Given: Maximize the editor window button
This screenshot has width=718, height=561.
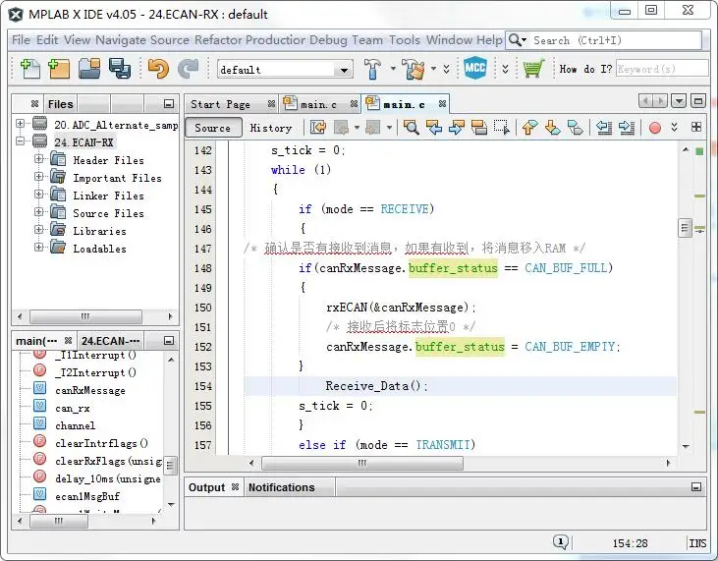Looking at the screenshot, I should pos(697,101).
